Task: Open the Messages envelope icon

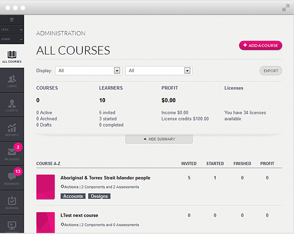Action: pos(12,152)
